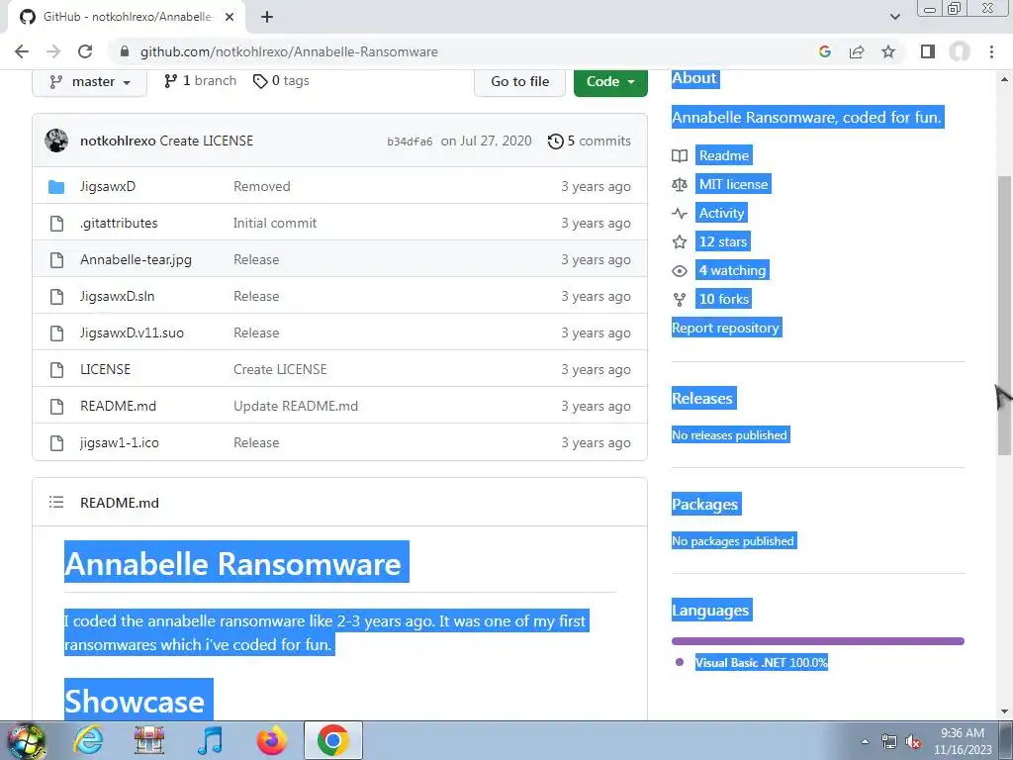This screenshot has height=760, width=1013.
Task: Open the Windows Start button
Action: [x=26, y=741]
